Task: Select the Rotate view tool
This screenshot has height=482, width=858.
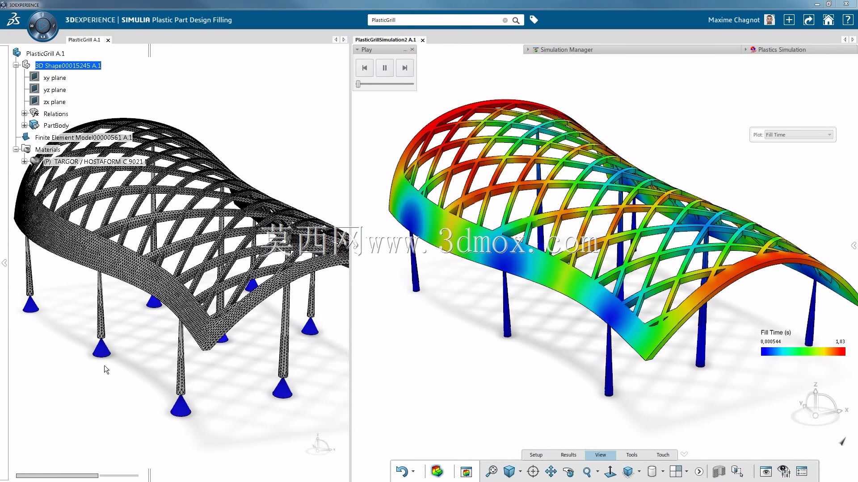Action: (569, 471)
